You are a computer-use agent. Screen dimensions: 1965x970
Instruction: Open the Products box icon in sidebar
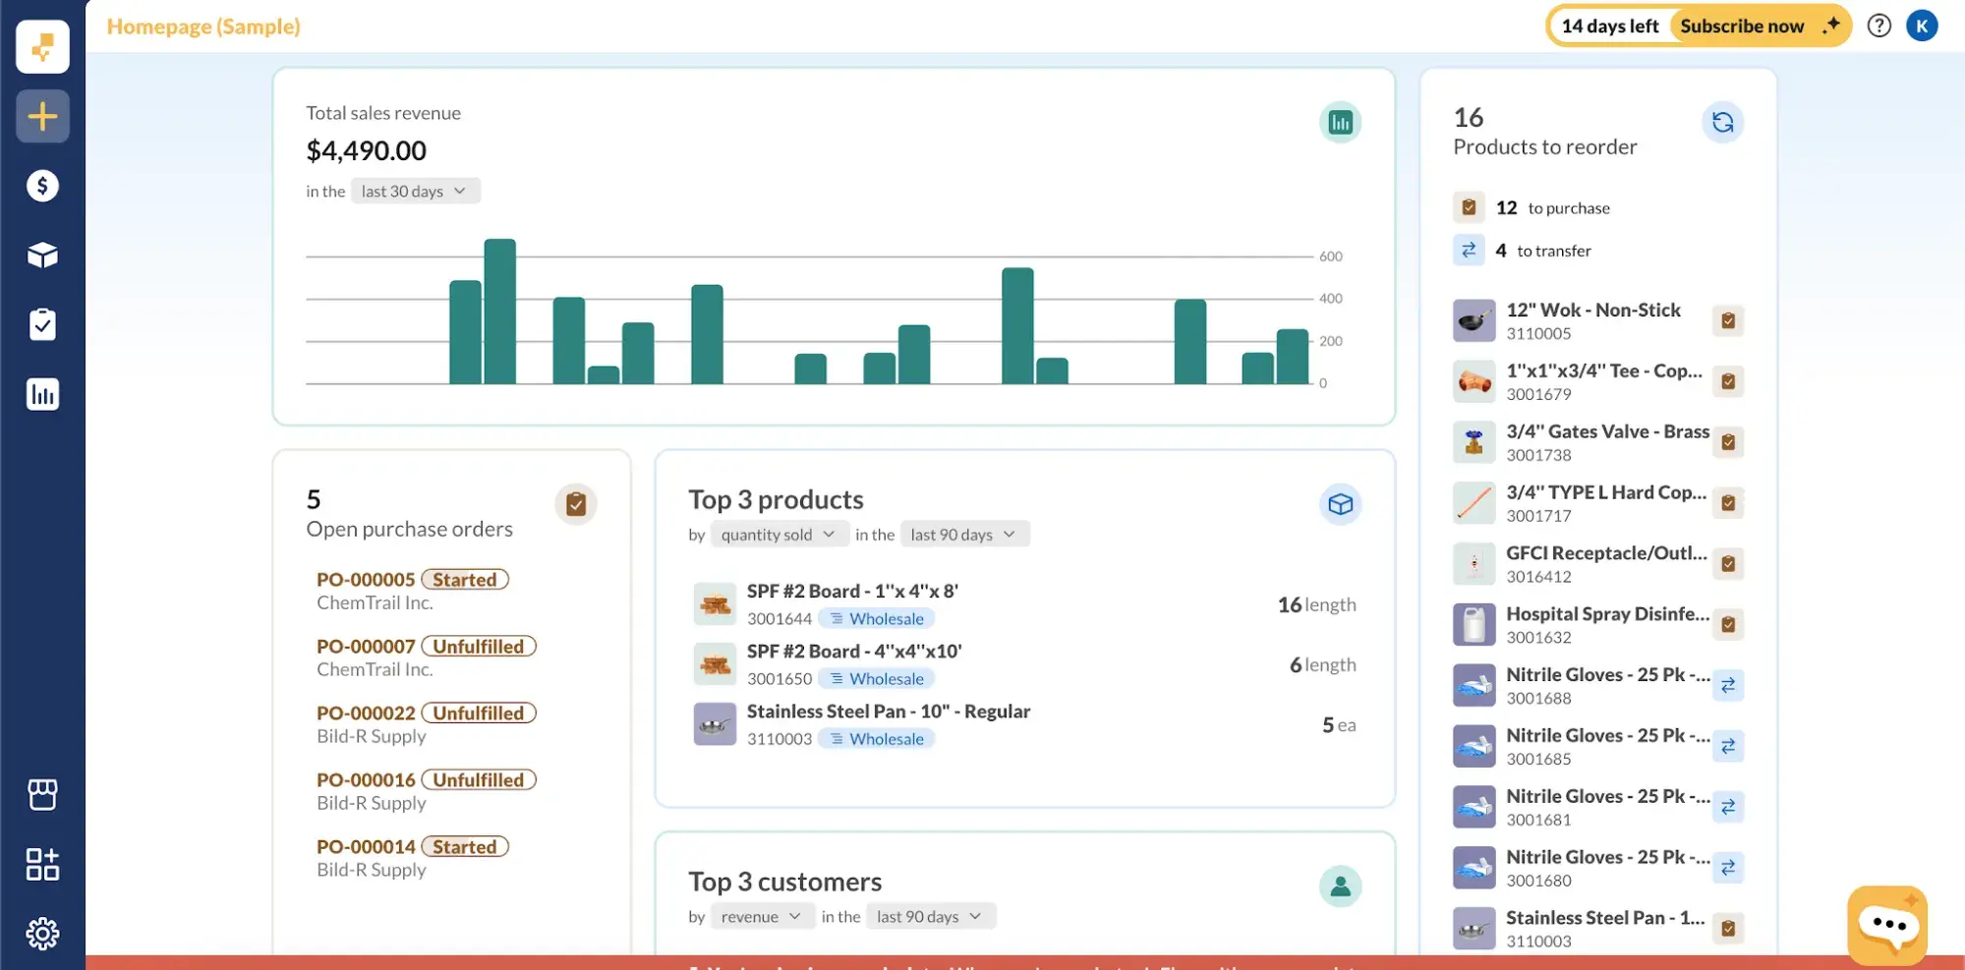click(42, 256)
